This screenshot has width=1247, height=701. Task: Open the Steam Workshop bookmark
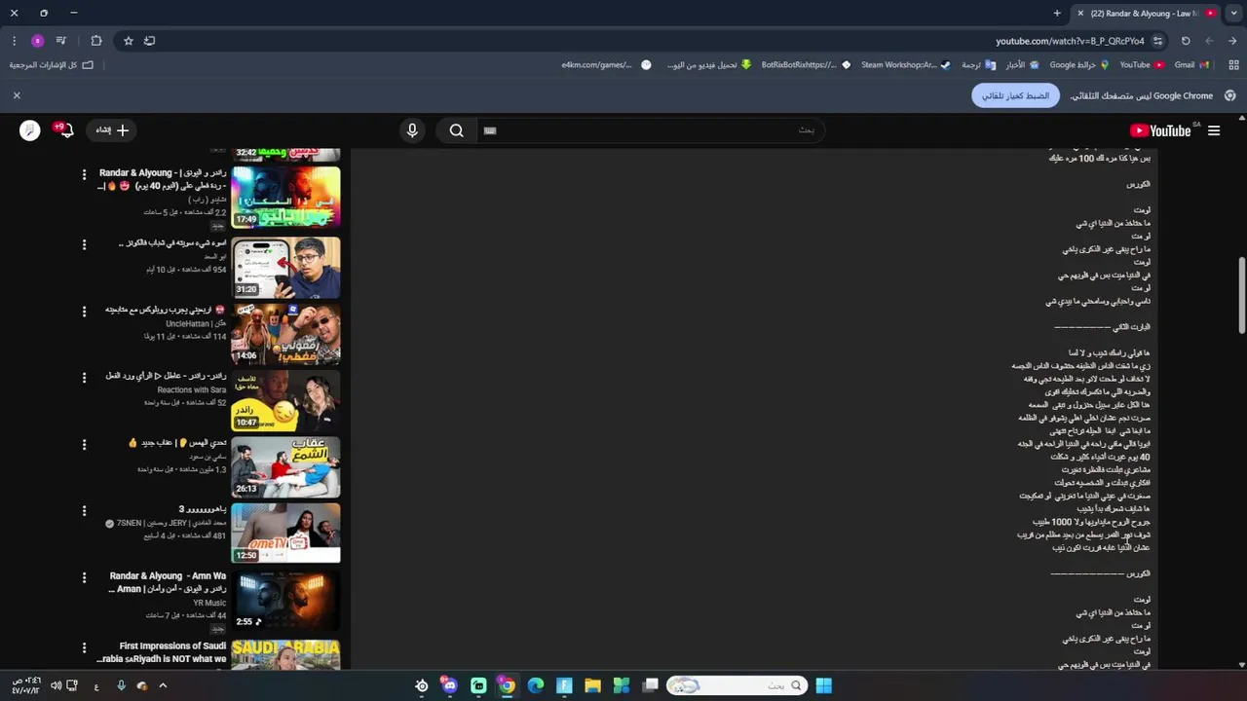pos(906,65)
